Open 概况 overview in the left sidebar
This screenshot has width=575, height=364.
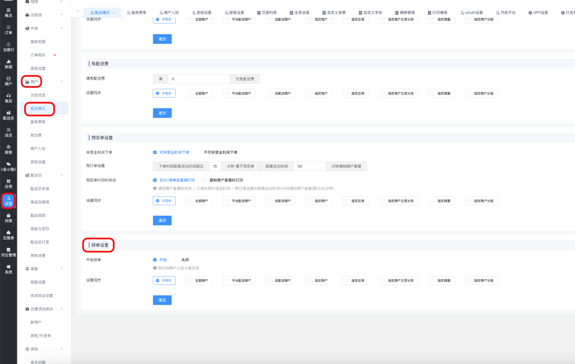tap(8, 12)
